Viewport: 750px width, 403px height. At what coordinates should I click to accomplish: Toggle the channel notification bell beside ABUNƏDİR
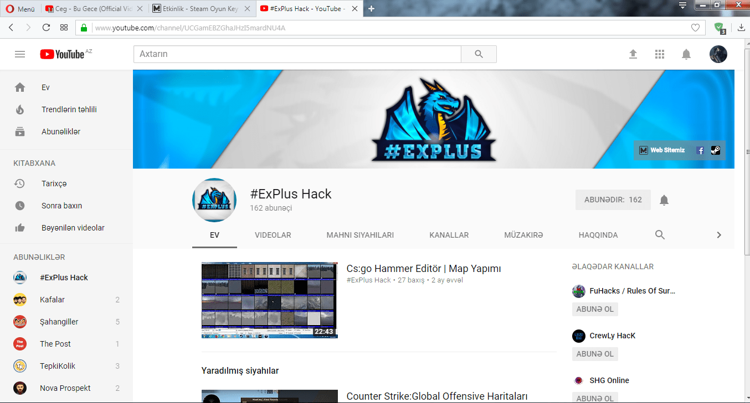click(664, 200)
